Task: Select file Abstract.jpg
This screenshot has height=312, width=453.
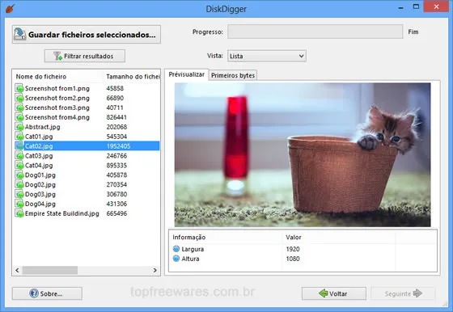Action: 42,127
